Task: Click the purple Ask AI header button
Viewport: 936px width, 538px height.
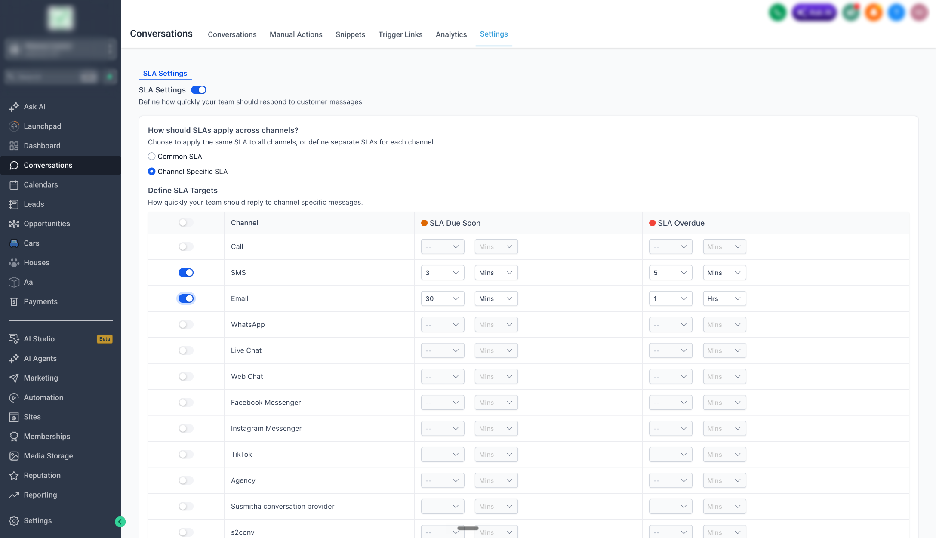Action: click(814, 12)
